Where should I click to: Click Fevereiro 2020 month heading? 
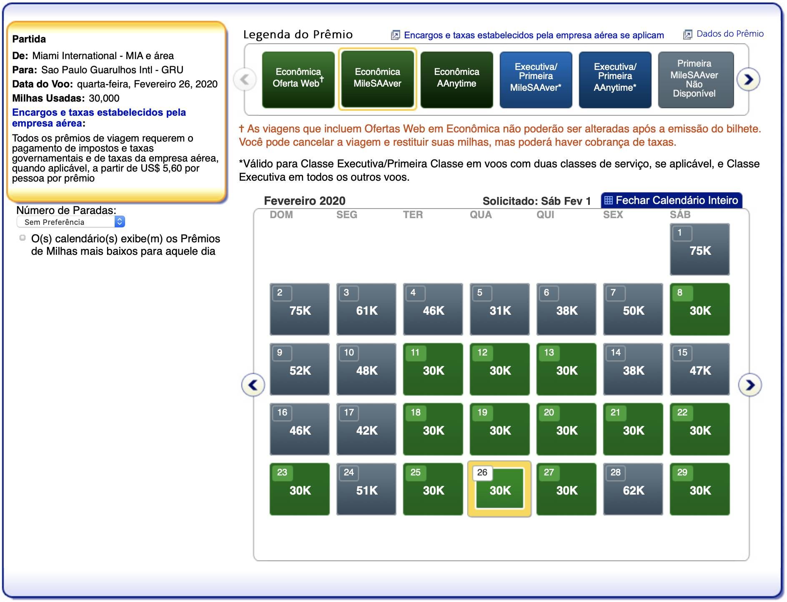coord(305,201)
